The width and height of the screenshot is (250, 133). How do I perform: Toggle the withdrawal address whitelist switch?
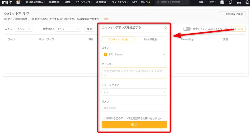(x=187, y=29)
